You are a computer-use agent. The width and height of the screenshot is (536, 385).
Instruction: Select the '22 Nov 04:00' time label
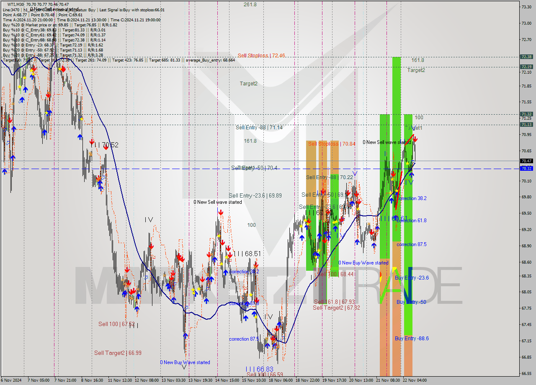(415, 380)
